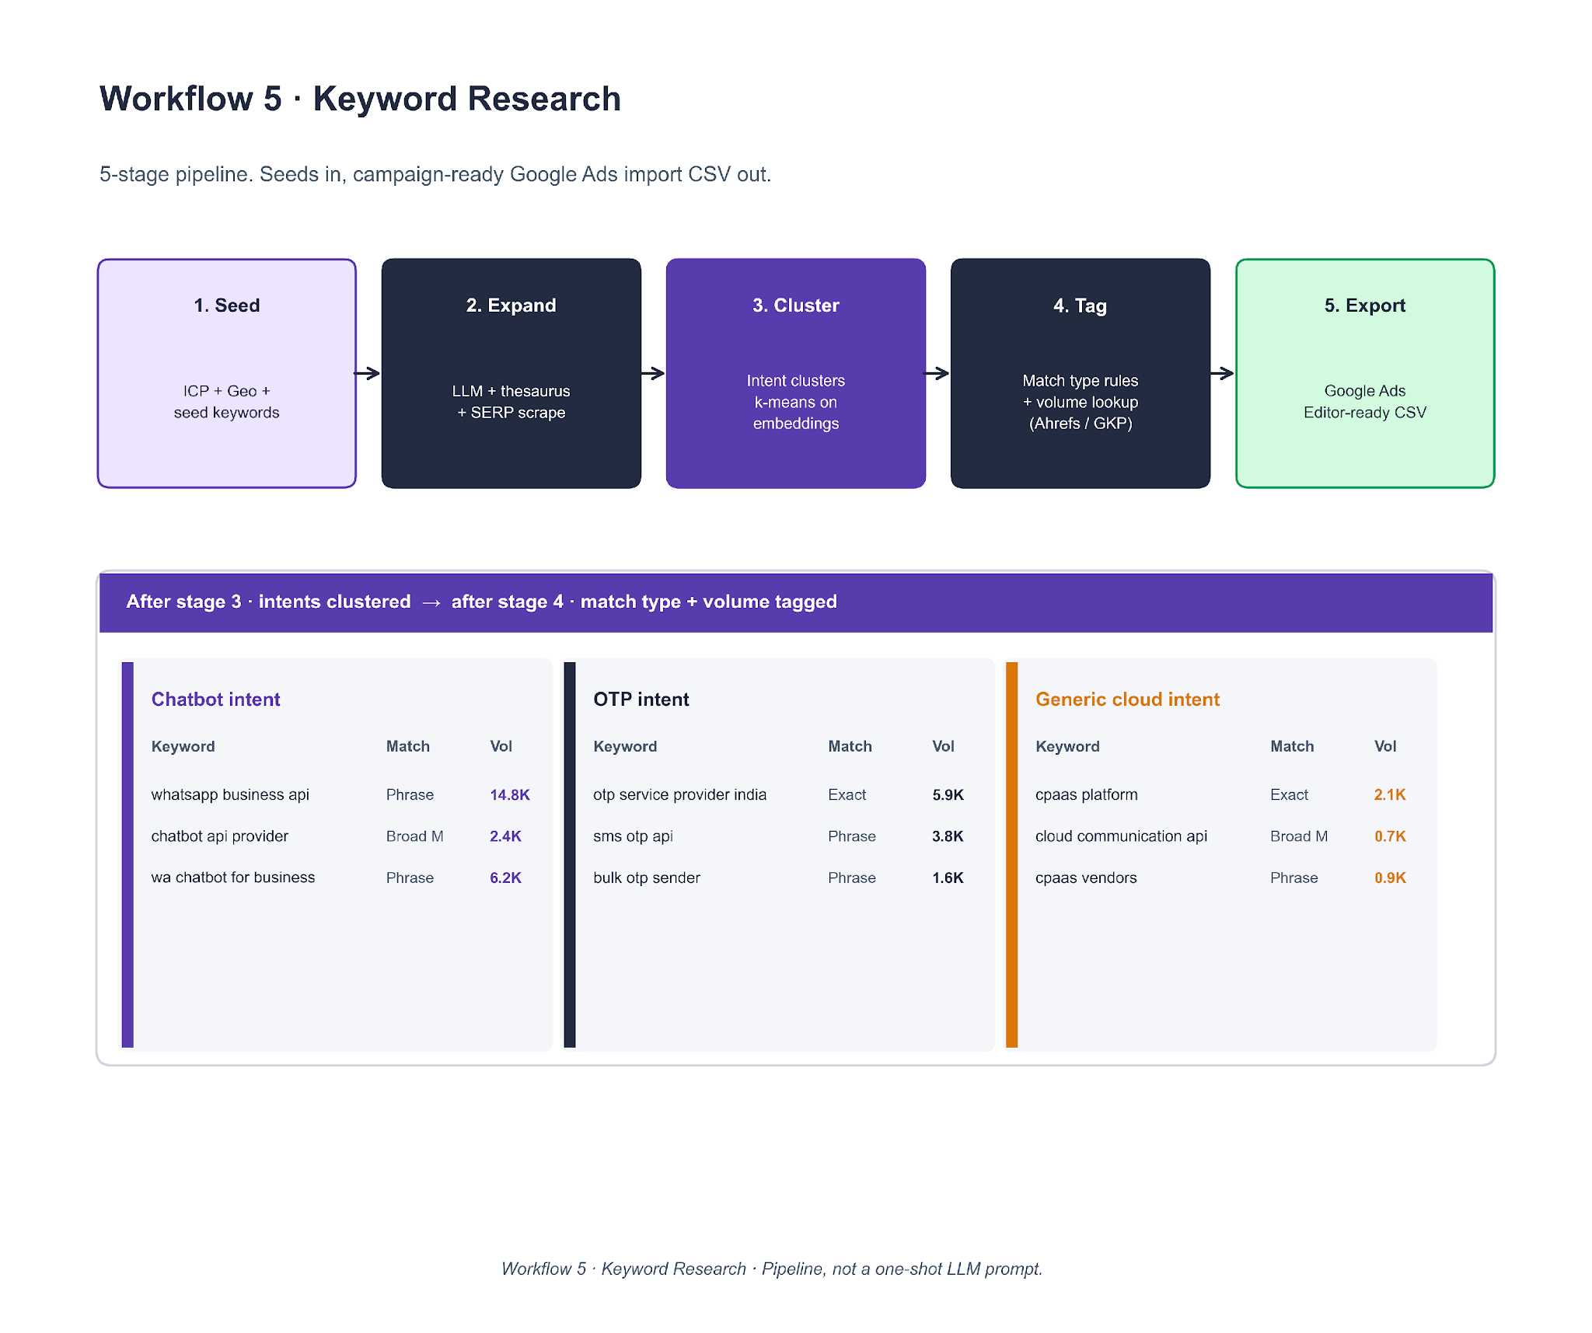Click the arrow in the purple header banner
Screen dimensions: 1592x1333
click(431, 602)
